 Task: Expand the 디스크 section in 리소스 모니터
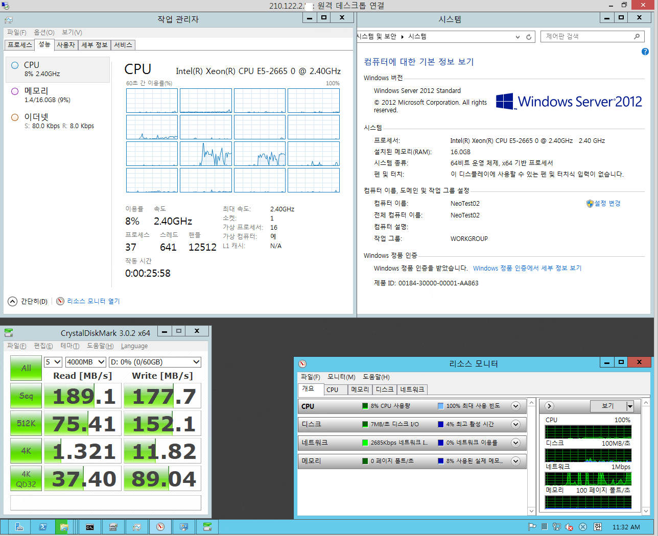(x=515, y=424)
